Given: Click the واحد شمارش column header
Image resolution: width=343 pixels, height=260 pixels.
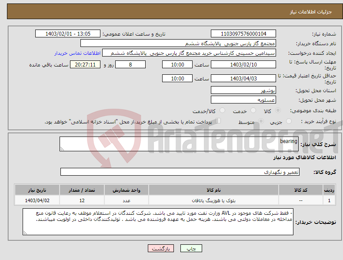Looking at the screenshot, I should click(127, 190).
